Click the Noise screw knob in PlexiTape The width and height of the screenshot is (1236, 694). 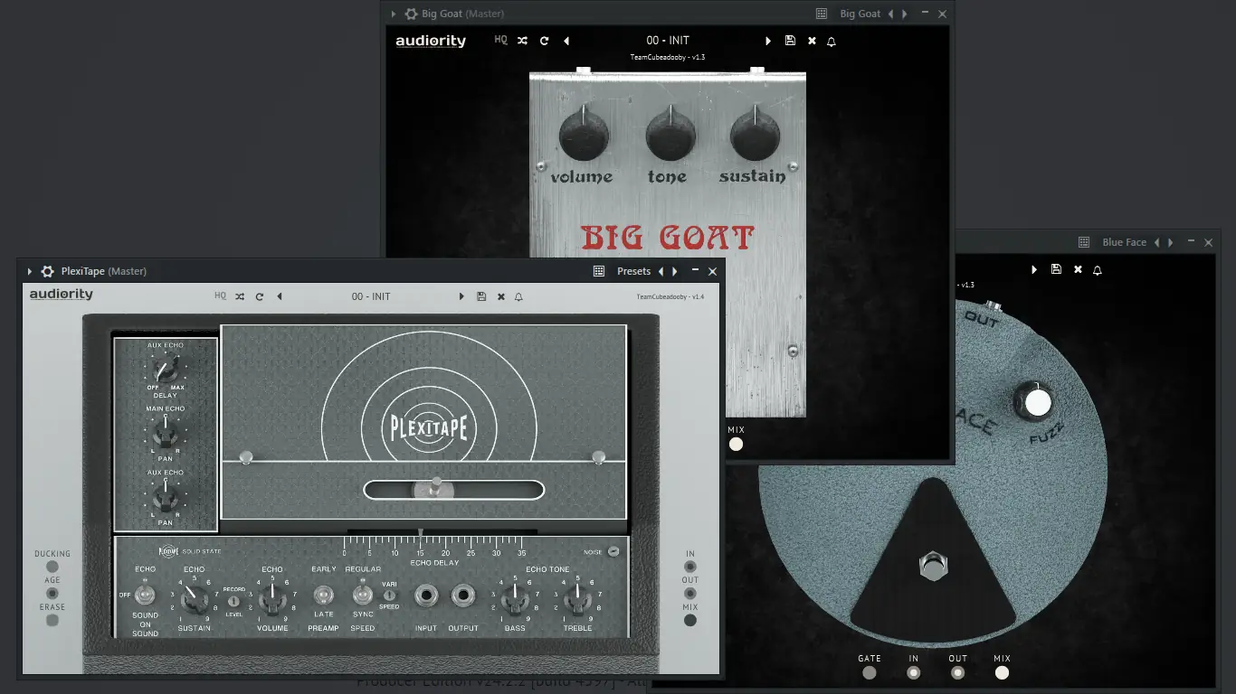[x=613, y=551]
